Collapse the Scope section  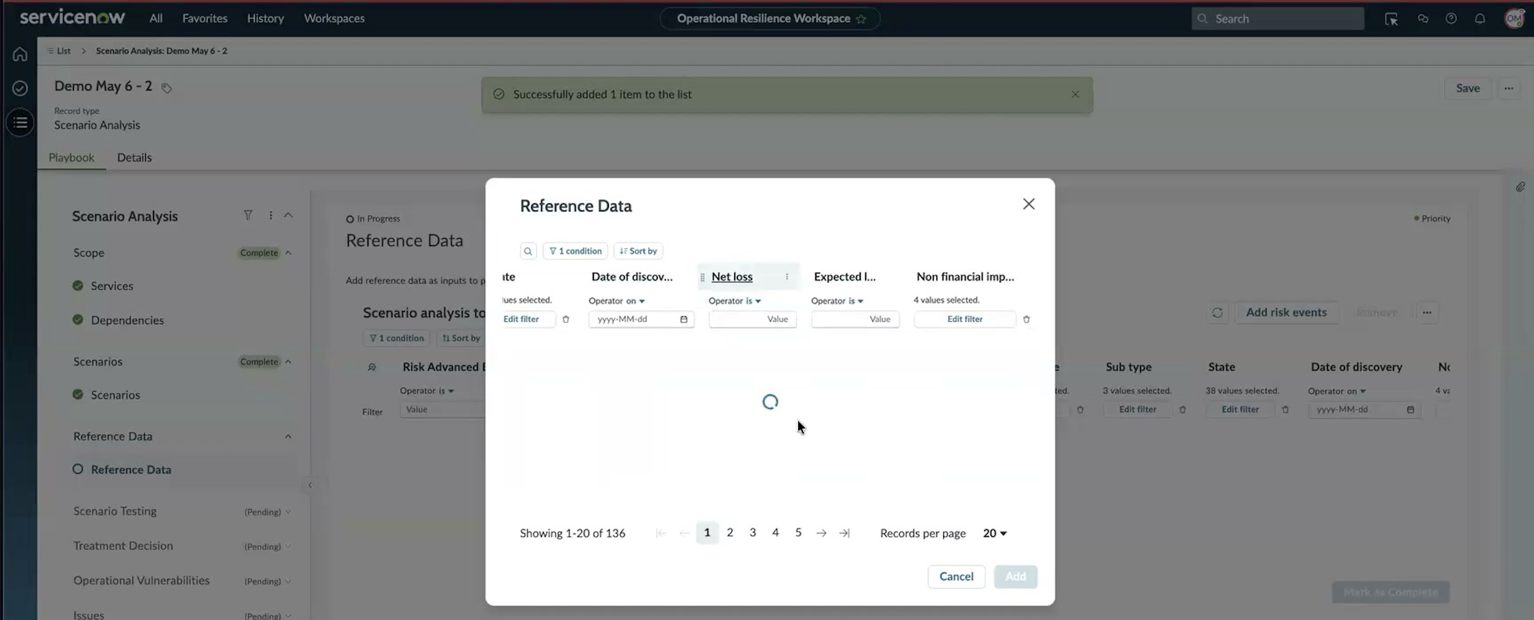coord(288,253)
